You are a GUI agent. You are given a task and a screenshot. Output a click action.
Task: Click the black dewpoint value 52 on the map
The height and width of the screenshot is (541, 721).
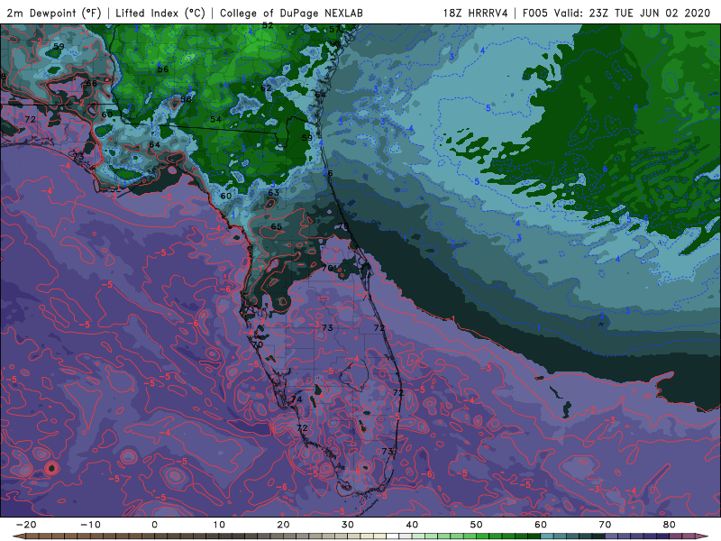pos(268,25)
